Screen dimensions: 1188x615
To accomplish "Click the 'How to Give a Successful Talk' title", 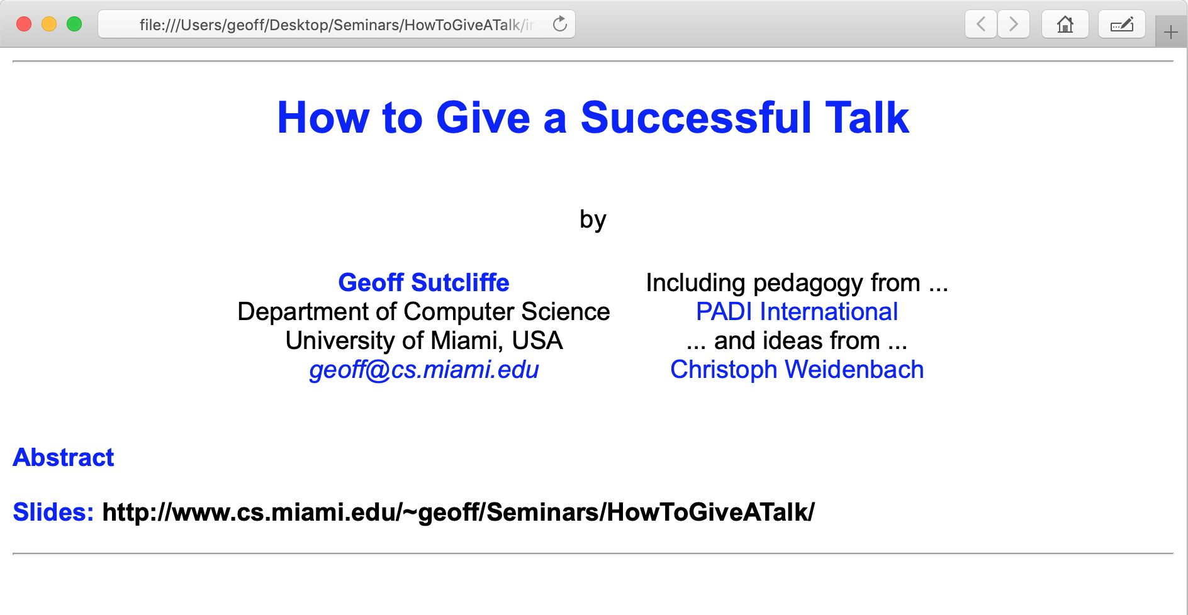I will pyautogui.click(x=593, y=118).
